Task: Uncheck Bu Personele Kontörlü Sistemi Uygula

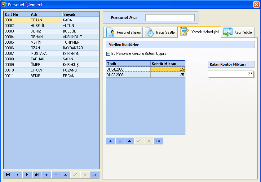Action: click(108, 54)
